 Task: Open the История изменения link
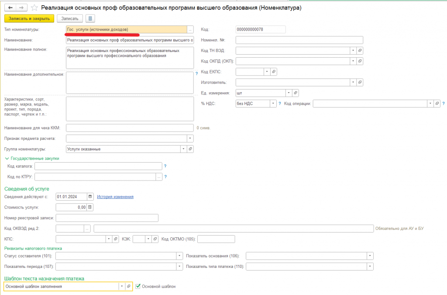(115, 197)
